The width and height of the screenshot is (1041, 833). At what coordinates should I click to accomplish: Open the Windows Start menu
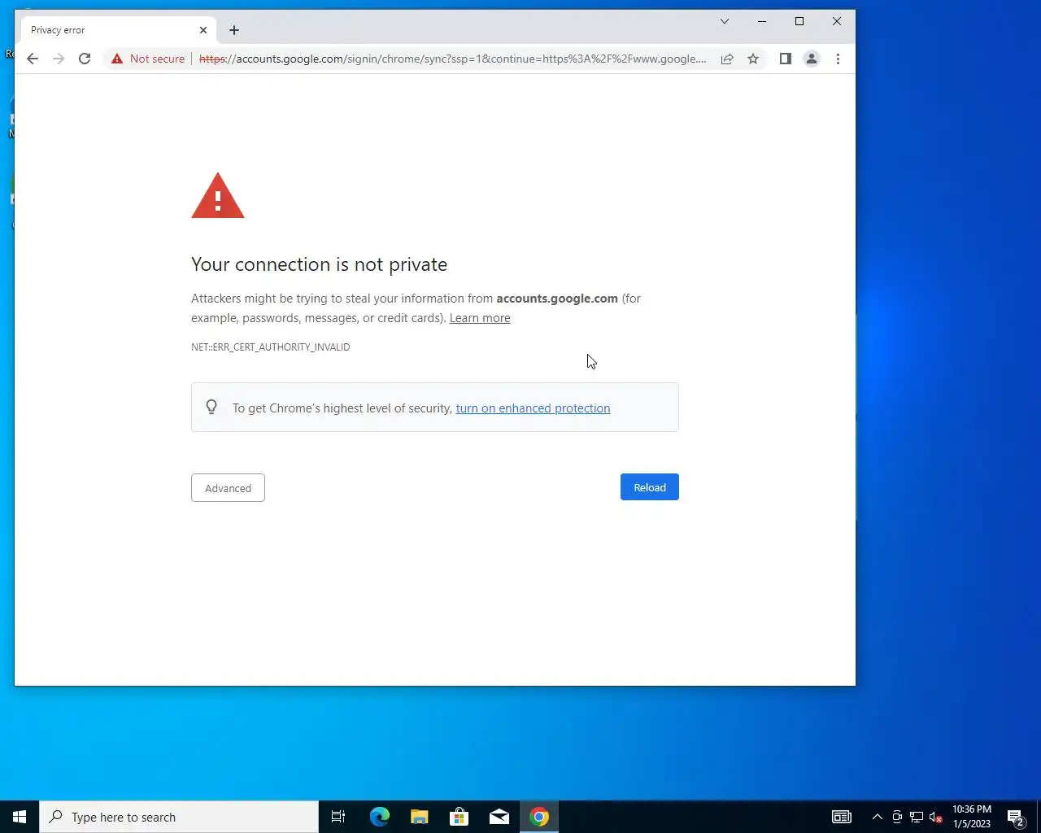coord(20,817)
